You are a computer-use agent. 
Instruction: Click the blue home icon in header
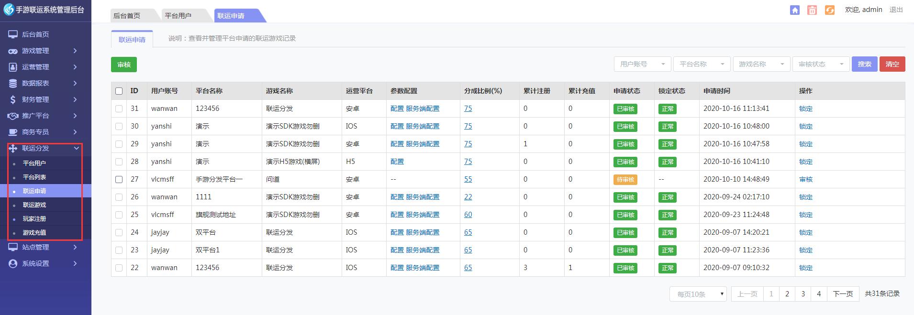tap(794, 10)
